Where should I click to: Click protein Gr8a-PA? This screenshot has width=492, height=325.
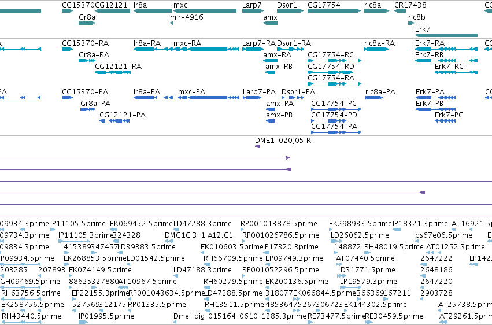tap(95, 103)
